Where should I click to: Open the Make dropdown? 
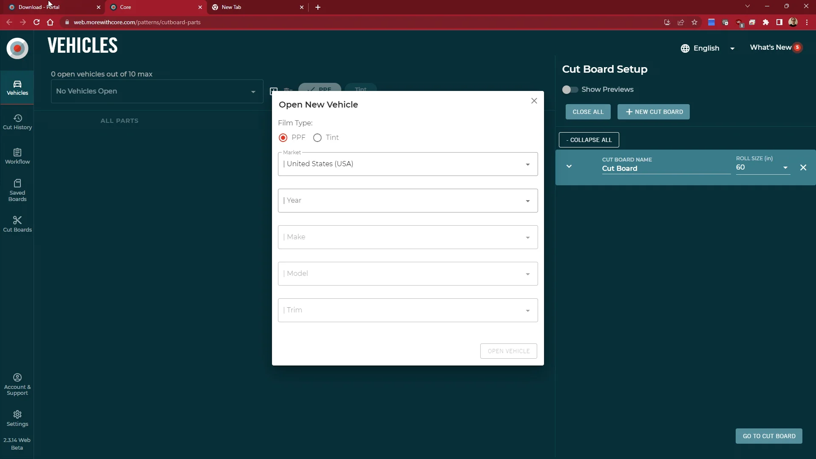click(408, 237)
